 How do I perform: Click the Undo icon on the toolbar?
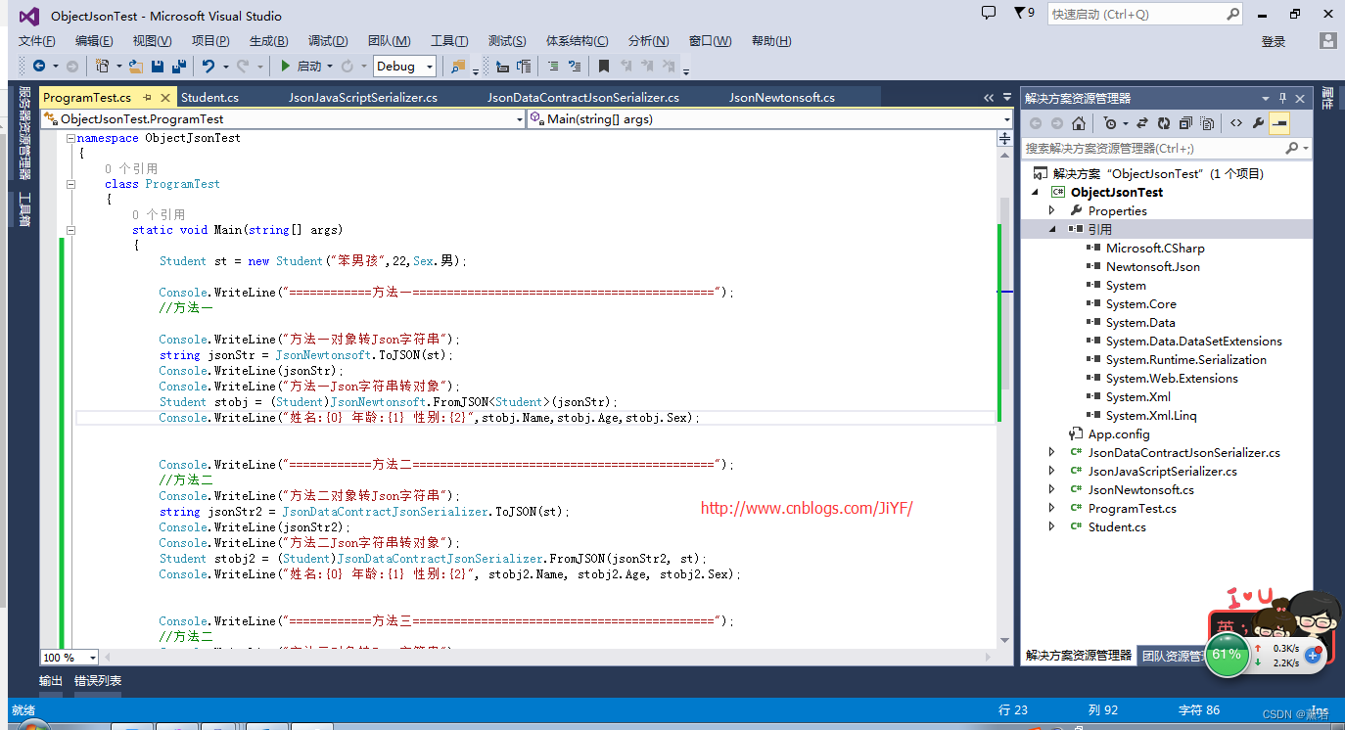[209, 67]
